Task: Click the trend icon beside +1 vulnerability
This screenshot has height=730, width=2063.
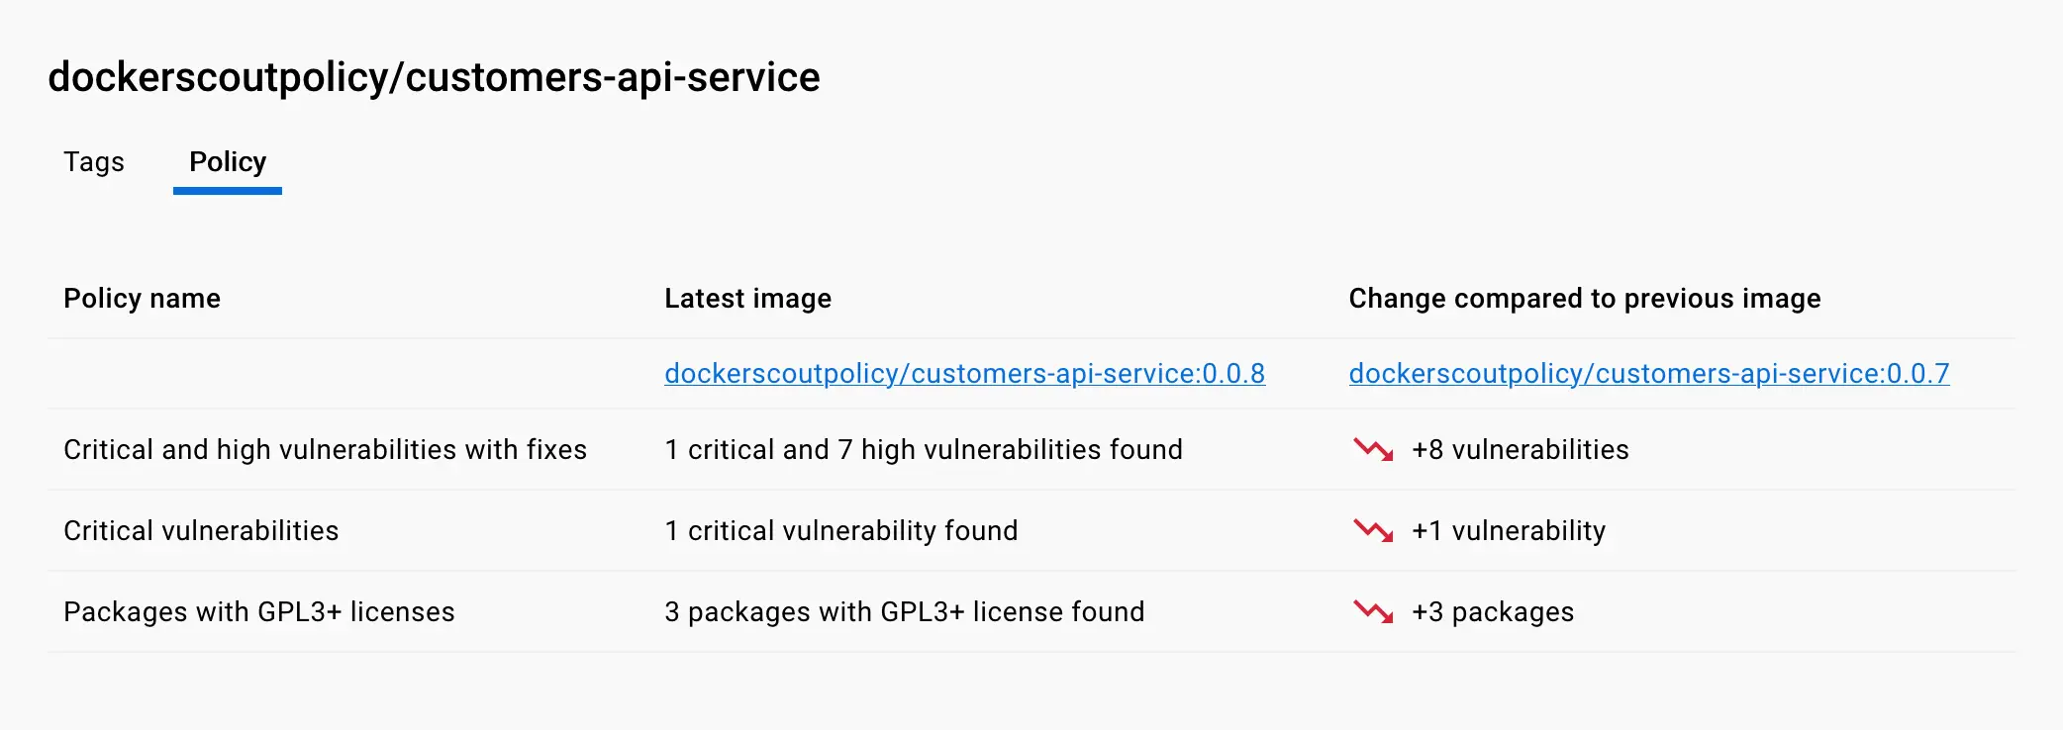Action: pos(1373,531)
